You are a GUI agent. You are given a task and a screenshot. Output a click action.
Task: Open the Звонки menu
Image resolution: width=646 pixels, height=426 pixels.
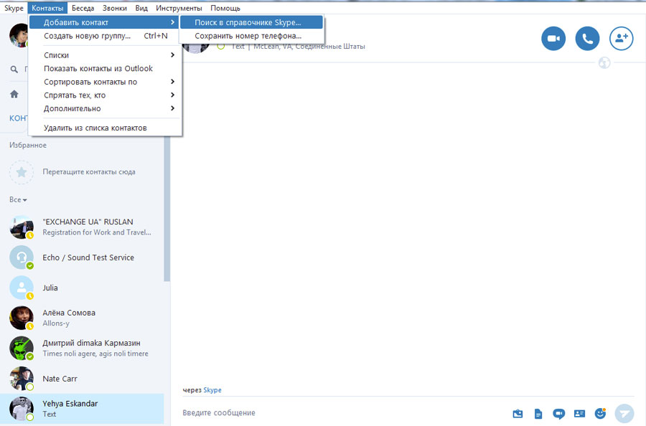point(115,8)
